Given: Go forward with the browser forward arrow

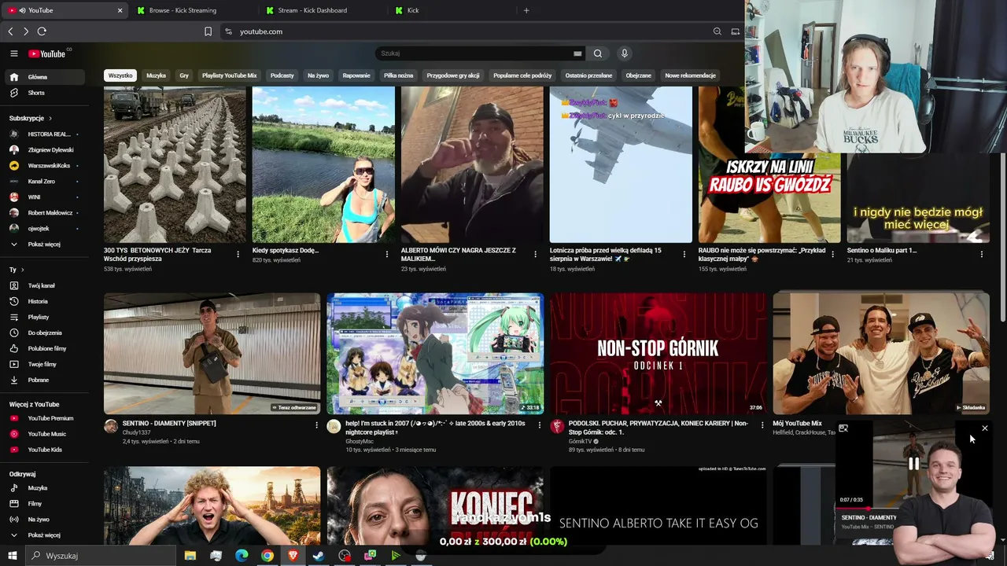Looking at the screenshot, I should point(26,31).
